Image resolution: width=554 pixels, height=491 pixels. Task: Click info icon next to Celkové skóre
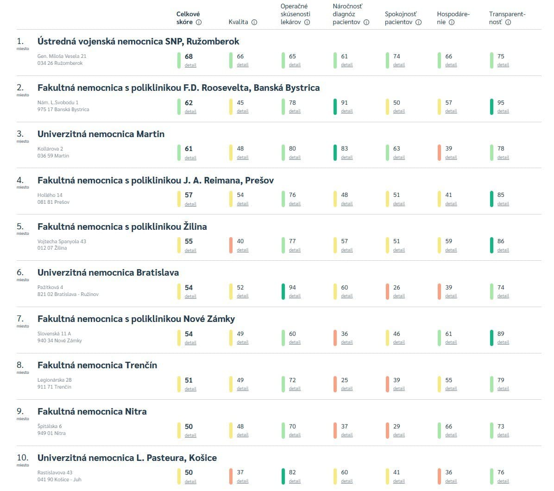tap(199, 22)
